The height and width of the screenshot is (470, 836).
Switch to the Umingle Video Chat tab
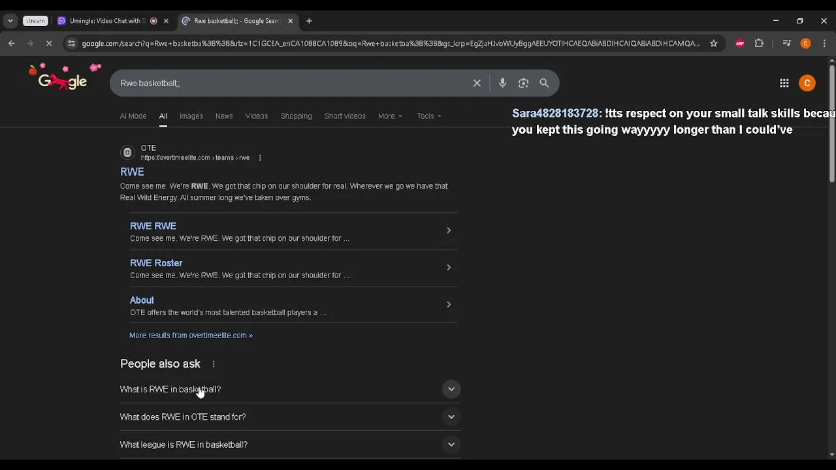pyautogui.click(x=106, y=21)
